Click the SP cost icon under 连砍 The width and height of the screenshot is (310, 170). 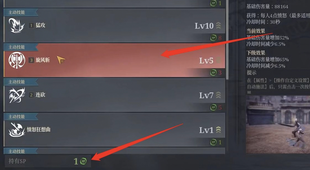[x=213, y=107]
